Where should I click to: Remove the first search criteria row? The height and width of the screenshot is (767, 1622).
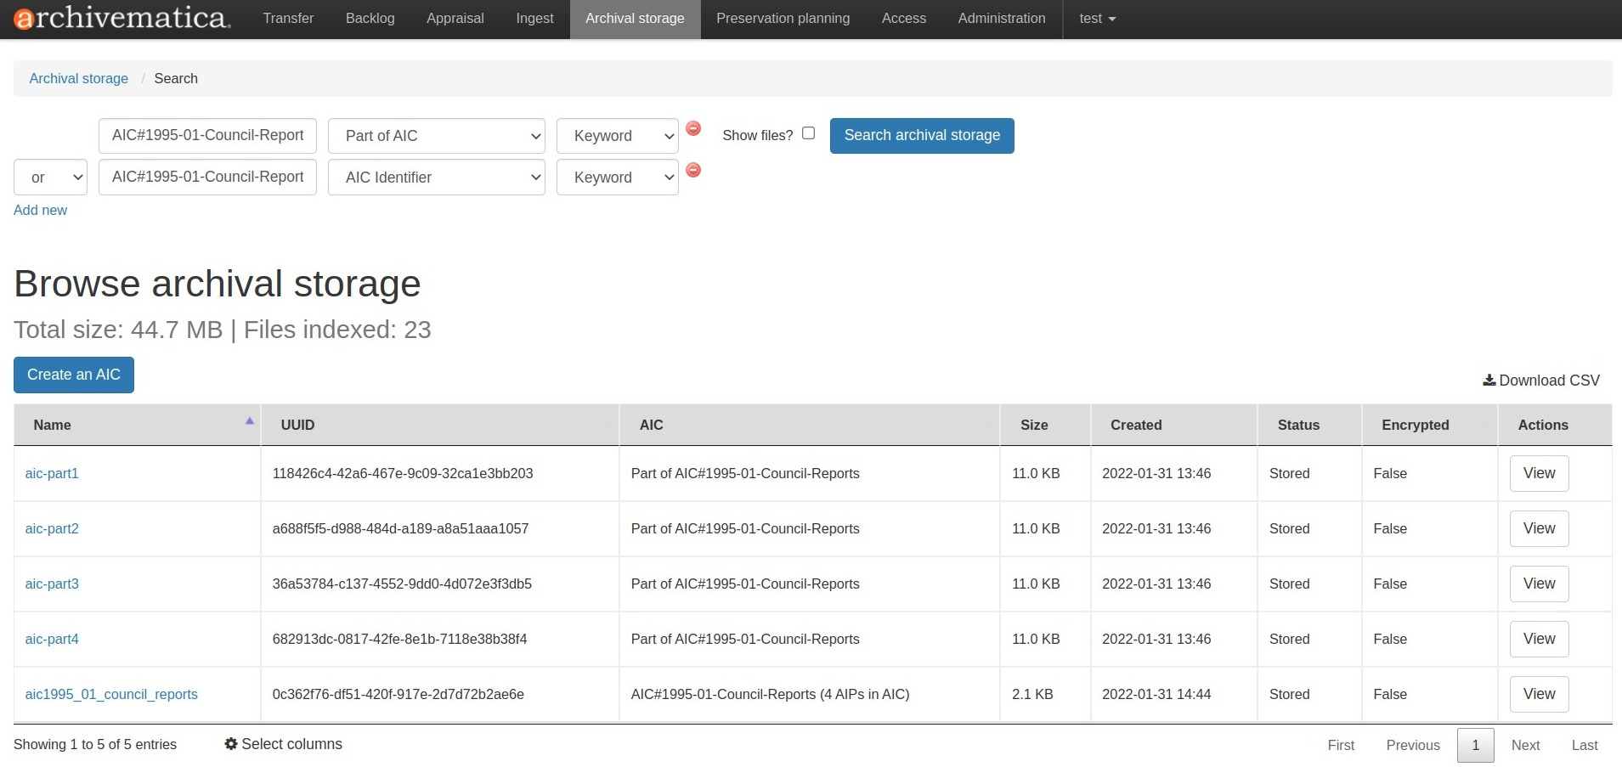coord(693,128)
